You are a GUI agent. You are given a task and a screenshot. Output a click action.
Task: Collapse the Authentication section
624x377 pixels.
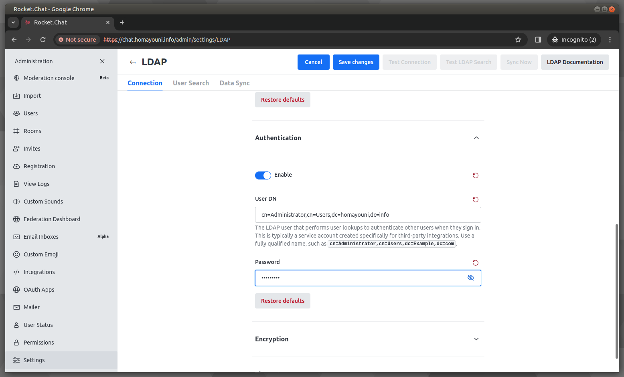point(476,138)
